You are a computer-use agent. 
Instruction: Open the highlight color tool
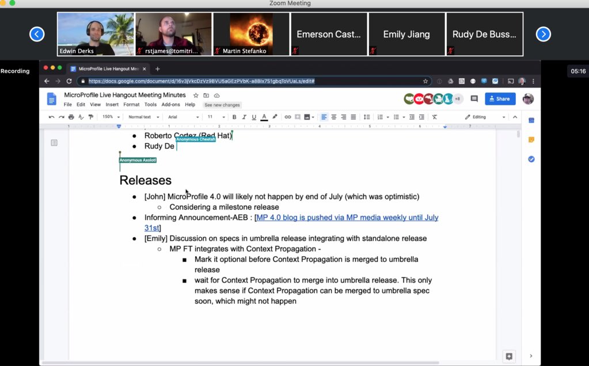point(275,117)
